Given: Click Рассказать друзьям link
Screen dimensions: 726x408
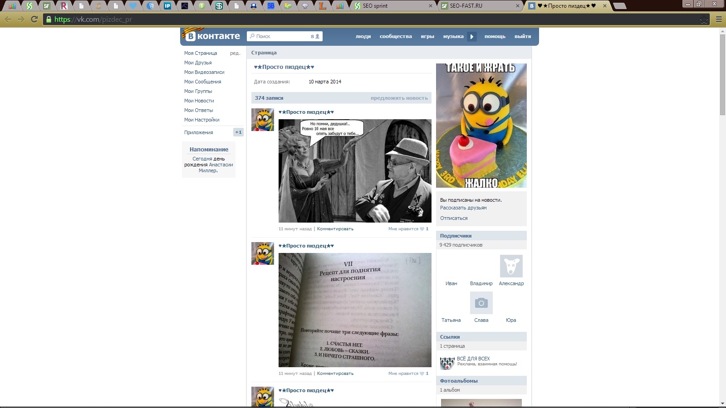Looking at the screenshot, I should (463, 208).
